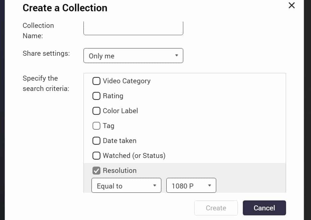Click the Video Category label text
This screenshot has height=220, width=311.
(126, 81)
